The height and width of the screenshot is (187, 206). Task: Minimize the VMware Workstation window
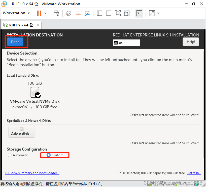[186, 4]
